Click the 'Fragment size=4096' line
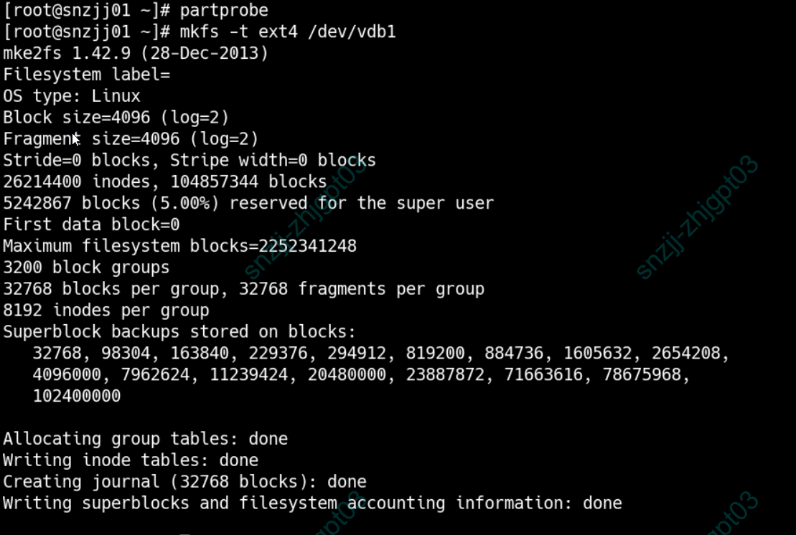This screenshot has height=535, width=796. [x=131, y=138]
